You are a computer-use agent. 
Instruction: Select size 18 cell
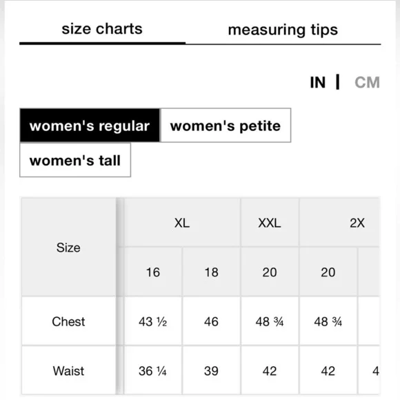click(x=211, y=272)
